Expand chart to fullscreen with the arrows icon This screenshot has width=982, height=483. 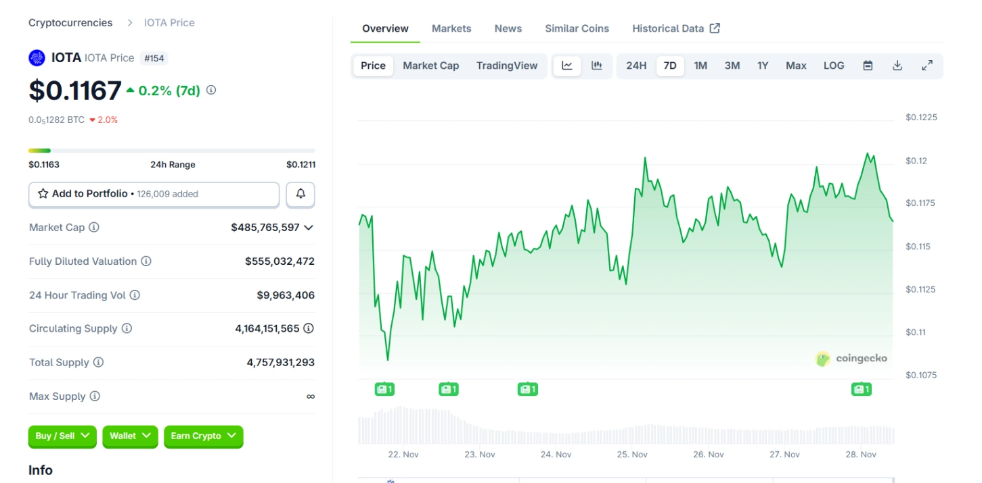pyautogui.click(x=928, y=66)
